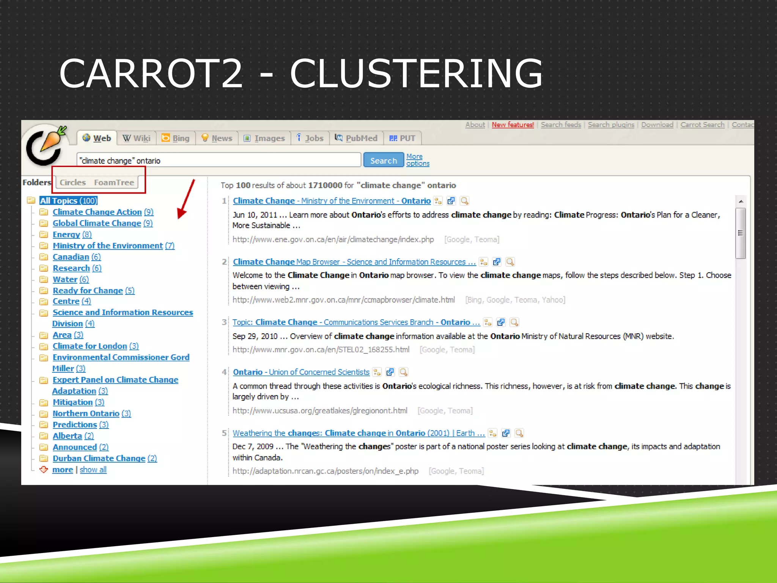The image size is (777, 583).
Task: Select the Folders view tab
Action: click(x=37, y=183)
